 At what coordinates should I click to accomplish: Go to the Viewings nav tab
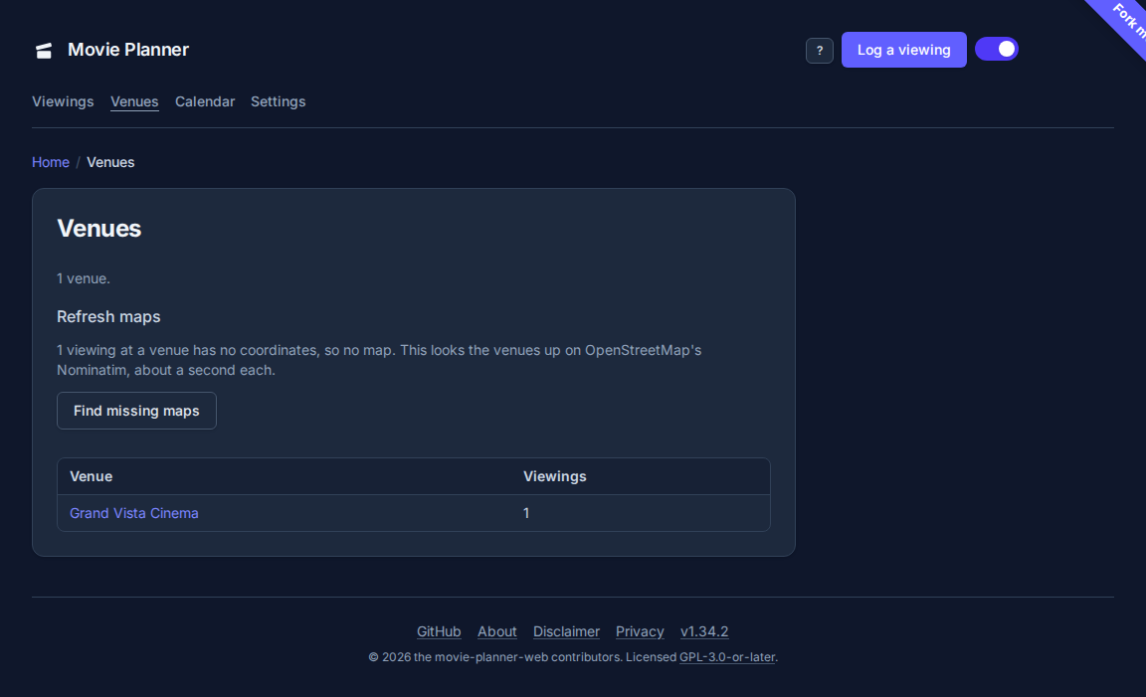pyautogui.click(x=63, y=101)
